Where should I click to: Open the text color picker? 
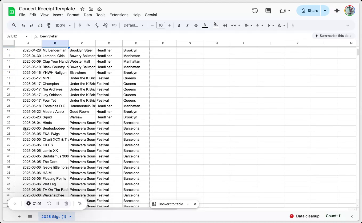tap(205, 25)
